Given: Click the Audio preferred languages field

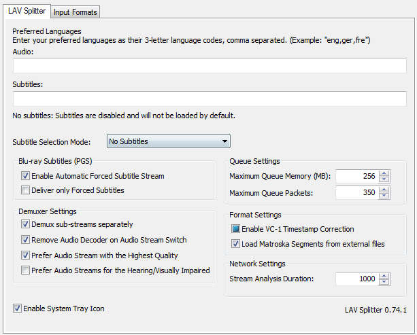Looking at the screenshot, I should [209, 66].
